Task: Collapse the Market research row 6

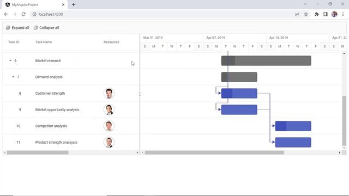Action: tap(10, 60)
